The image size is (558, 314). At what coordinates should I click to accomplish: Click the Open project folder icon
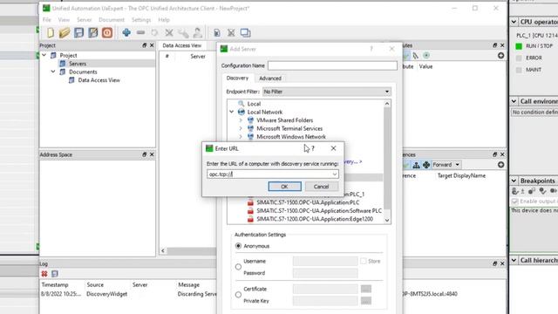65,33
